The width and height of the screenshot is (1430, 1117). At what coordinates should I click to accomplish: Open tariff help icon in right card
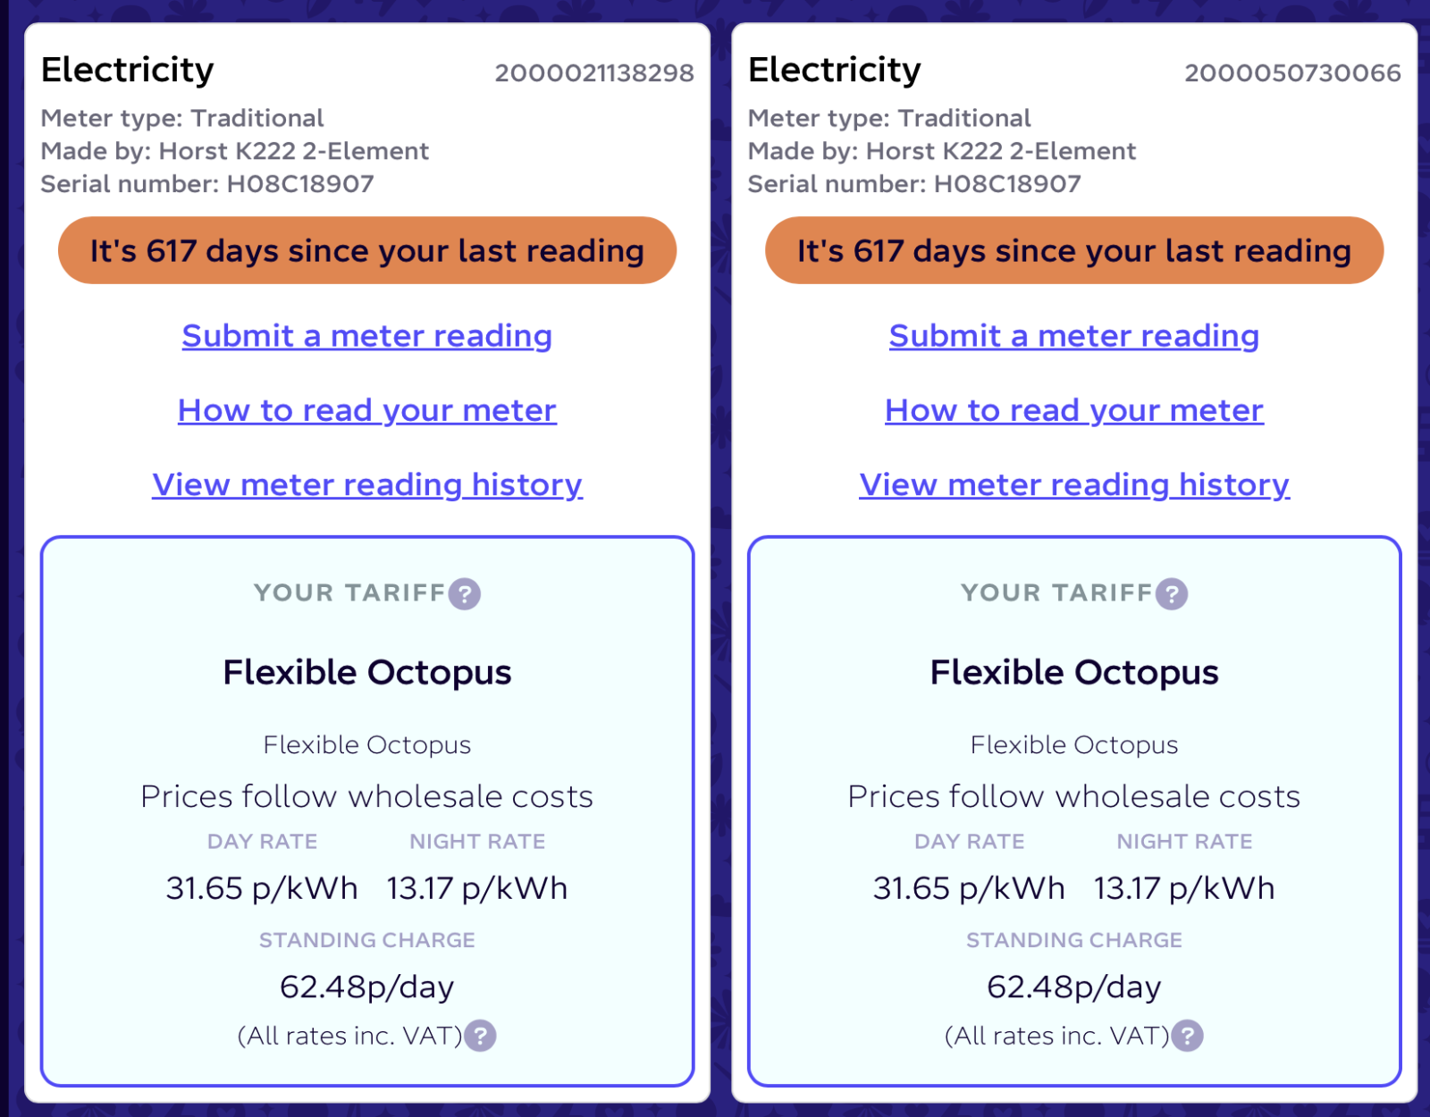click(x=1172, y=593)
